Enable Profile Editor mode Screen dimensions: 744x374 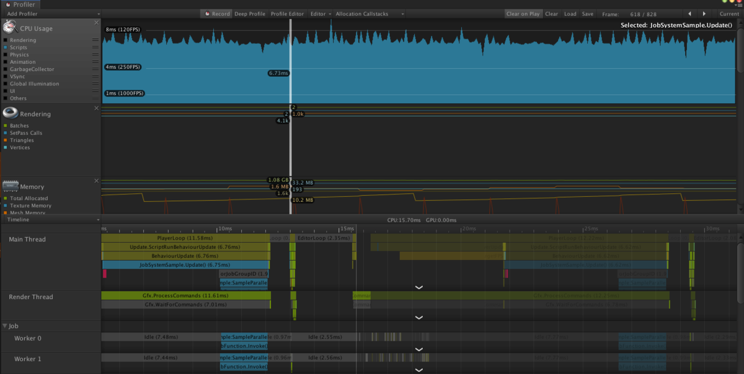point(287,14)
